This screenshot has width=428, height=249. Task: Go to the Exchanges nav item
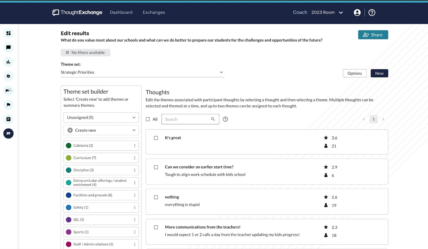tap(154, 12)
